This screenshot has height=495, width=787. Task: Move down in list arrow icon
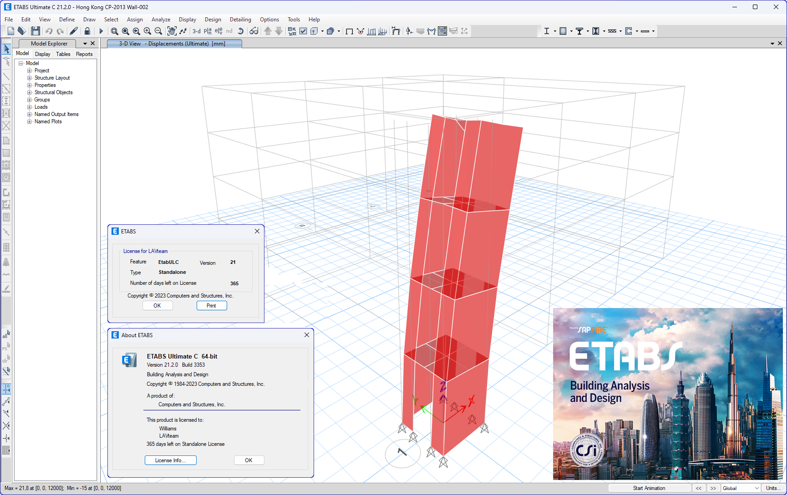click(279, 31)
